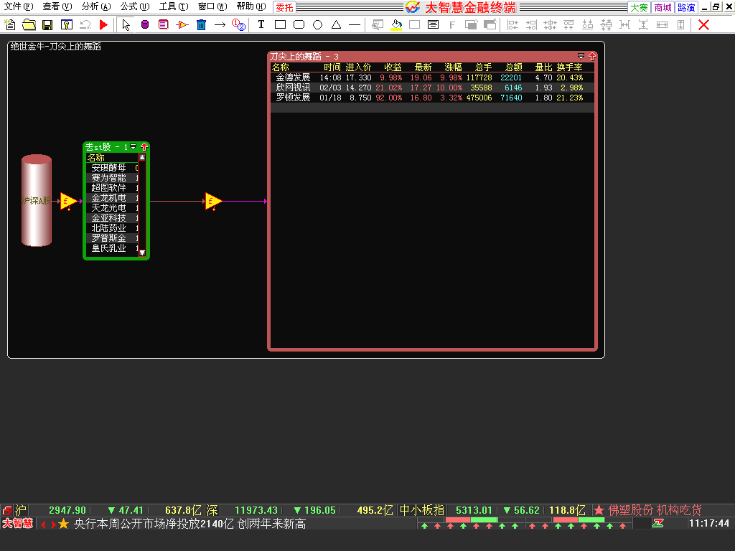Image resolution: width=735 pixels, height=551 pixels.
Task: Click the red Run play icon
Action: tap(103, 25)
